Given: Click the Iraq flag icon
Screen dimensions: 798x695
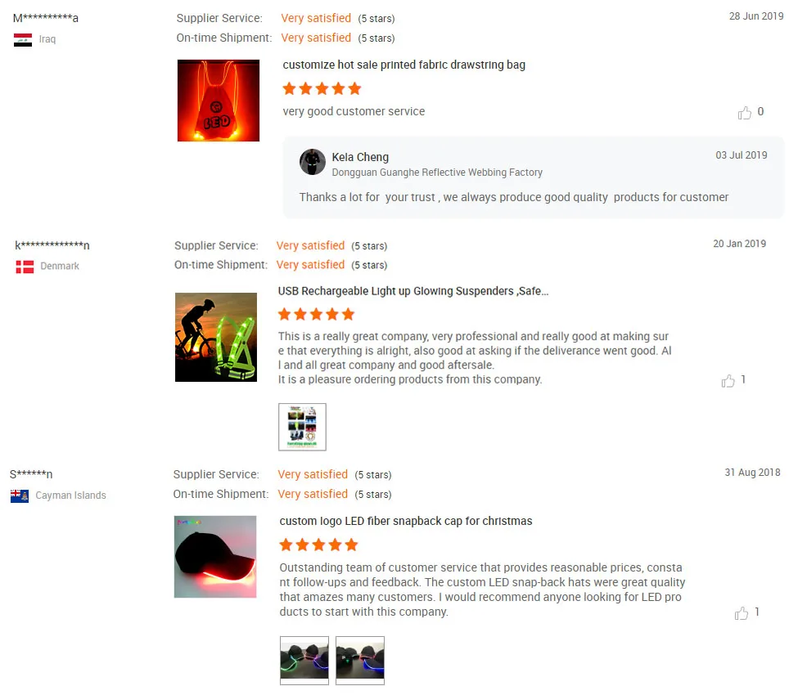Looking at the screenshot, I should point(23,40).
